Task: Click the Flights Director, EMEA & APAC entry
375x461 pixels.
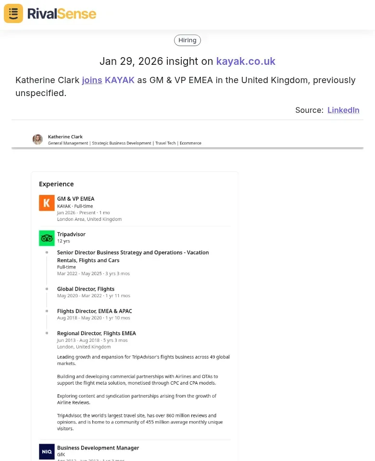Action: click(x=93, y=311)
